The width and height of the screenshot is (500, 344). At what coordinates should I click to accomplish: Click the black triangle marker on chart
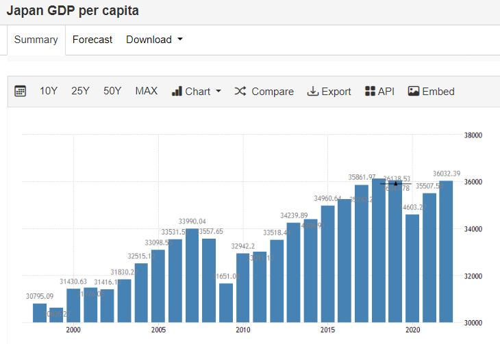pos(396,183)
